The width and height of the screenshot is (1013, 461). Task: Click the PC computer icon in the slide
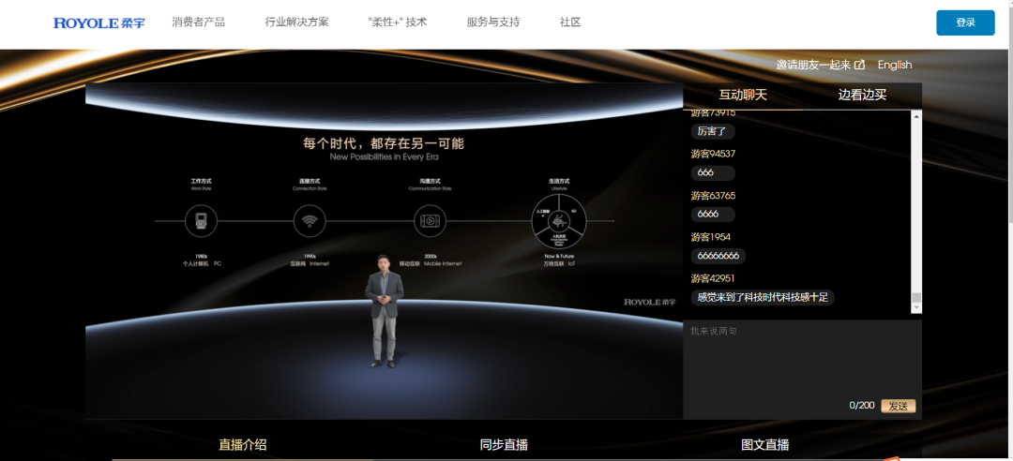tap(201, 221)
